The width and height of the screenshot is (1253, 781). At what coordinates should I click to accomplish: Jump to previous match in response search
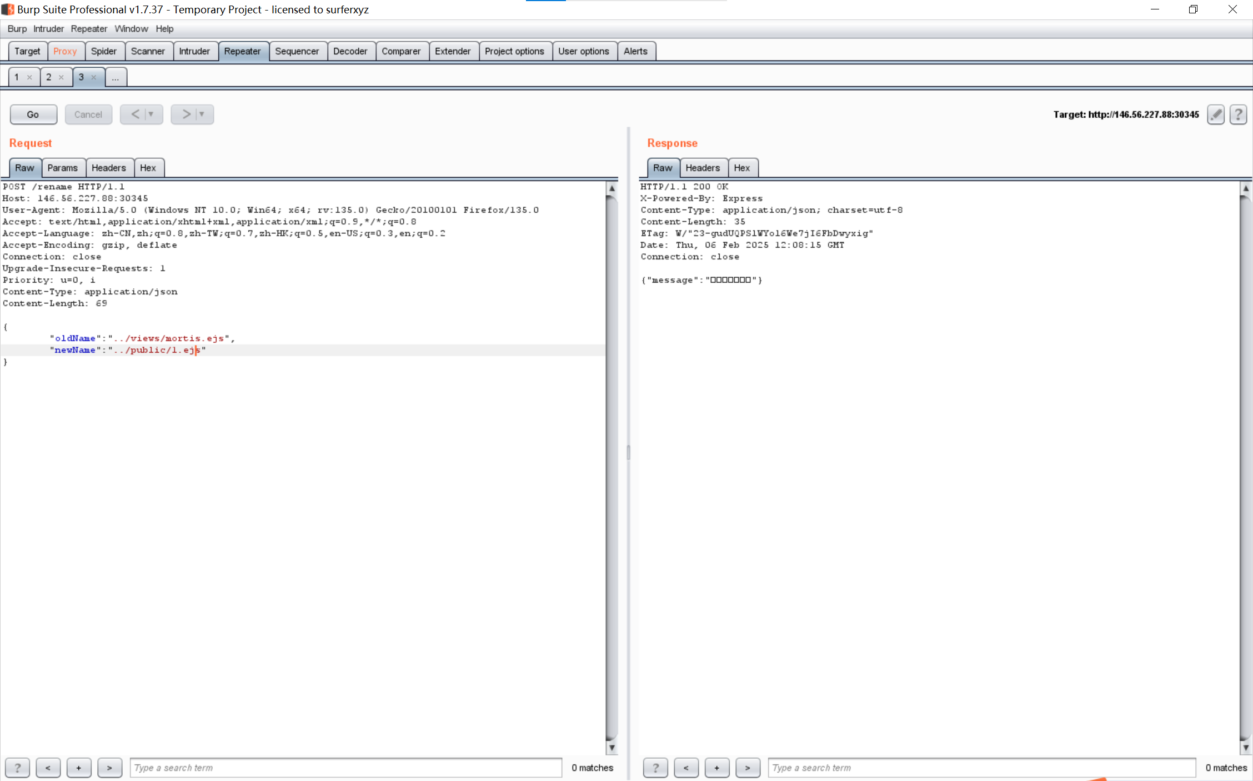click(686, 768)
